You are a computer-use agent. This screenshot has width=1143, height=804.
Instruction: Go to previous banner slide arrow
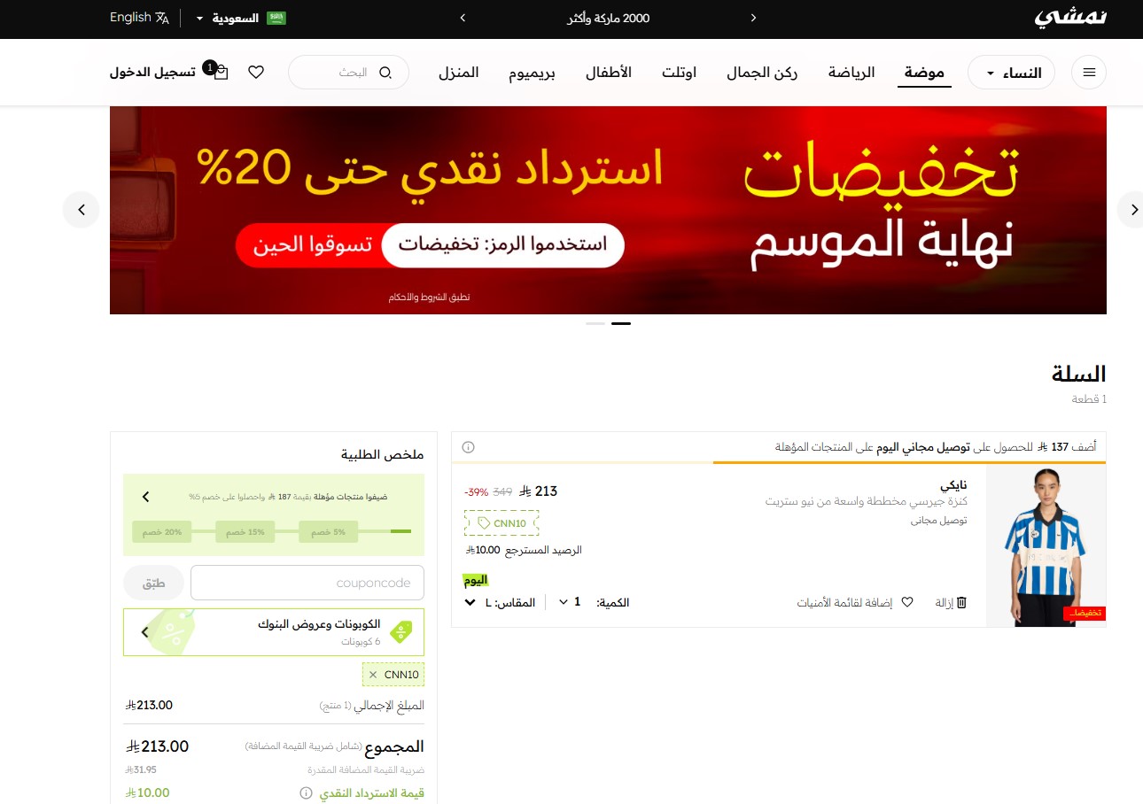[82, 210]
